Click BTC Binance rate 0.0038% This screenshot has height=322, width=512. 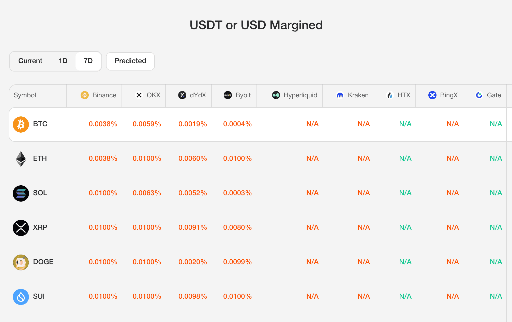(103, 124)
